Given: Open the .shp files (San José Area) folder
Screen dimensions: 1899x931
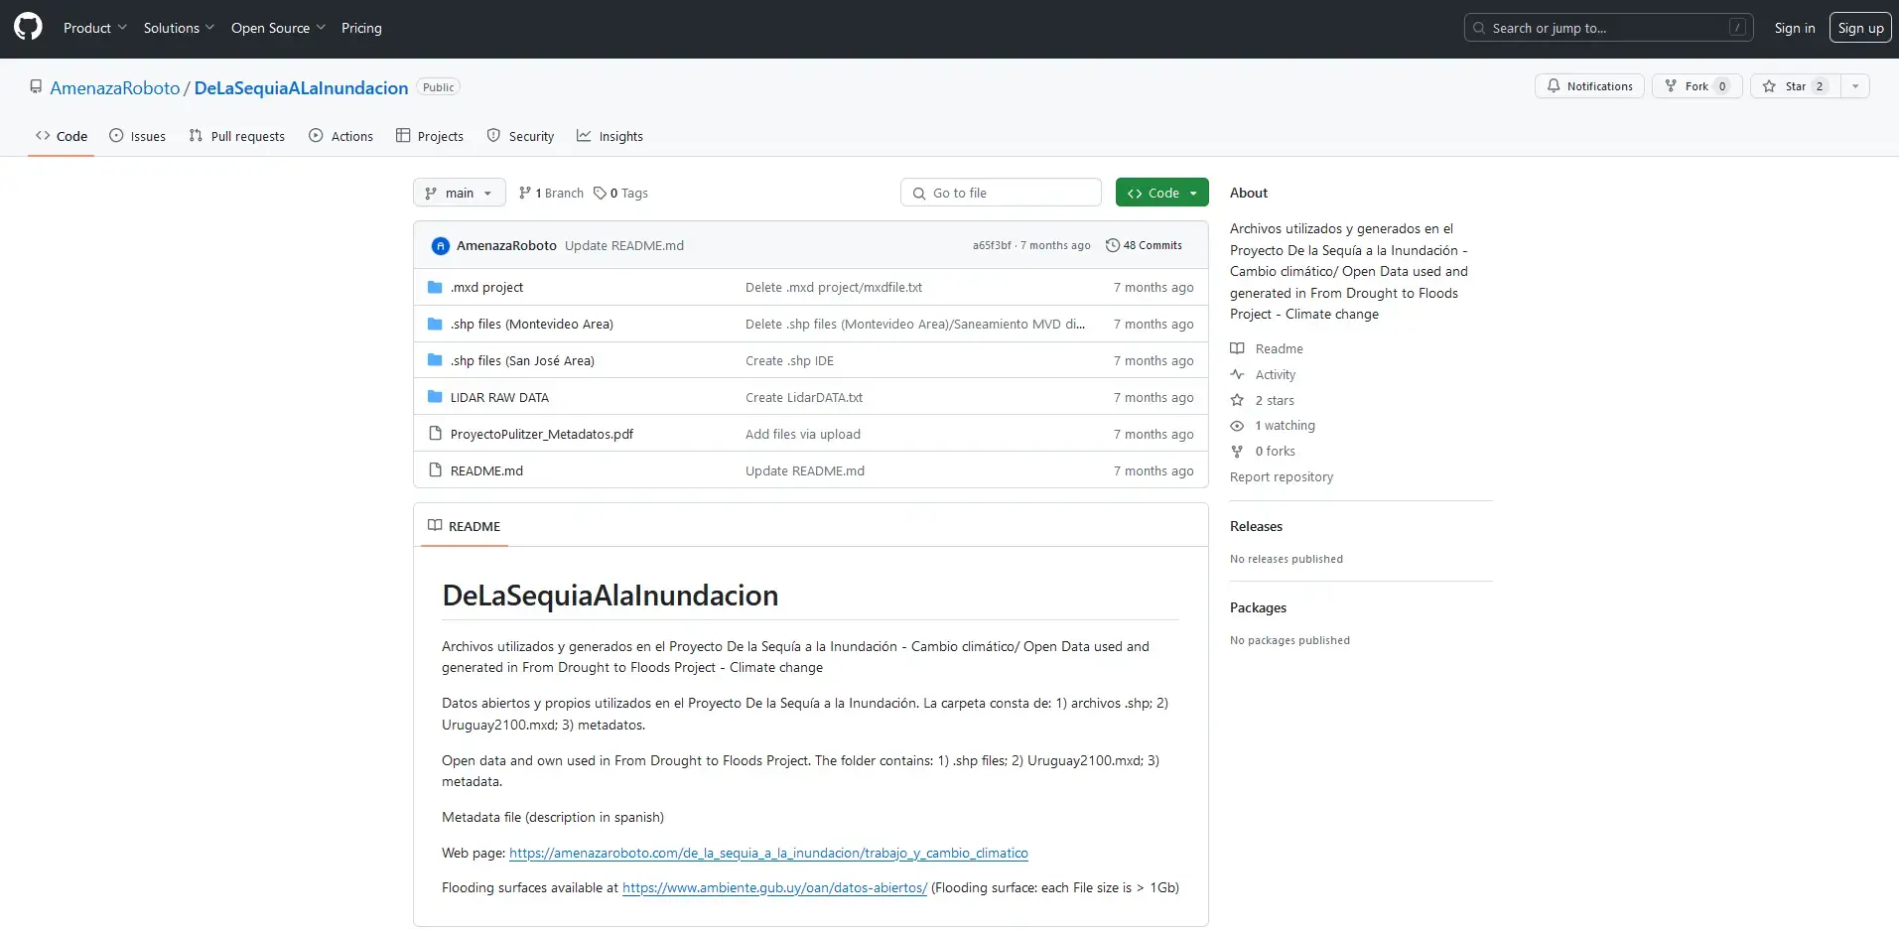Looking at the screenshot, I should pyautogui.click(x=522, y=360).
